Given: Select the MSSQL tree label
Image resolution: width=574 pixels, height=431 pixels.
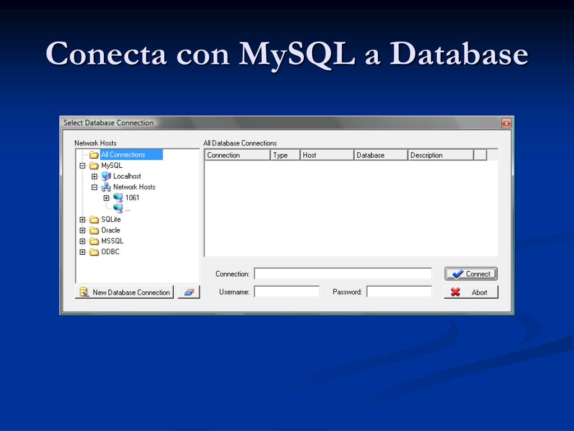Looking at the screenshot, I should pos(112,241).
